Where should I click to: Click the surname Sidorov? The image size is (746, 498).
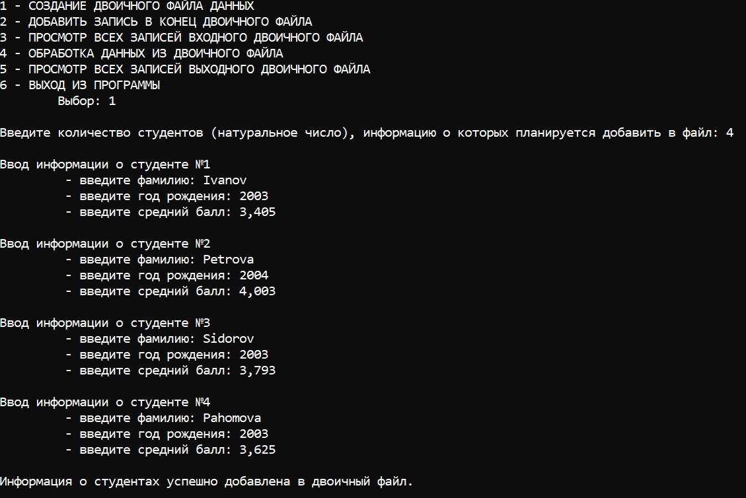pyautogui.click(x=229, y=339)
